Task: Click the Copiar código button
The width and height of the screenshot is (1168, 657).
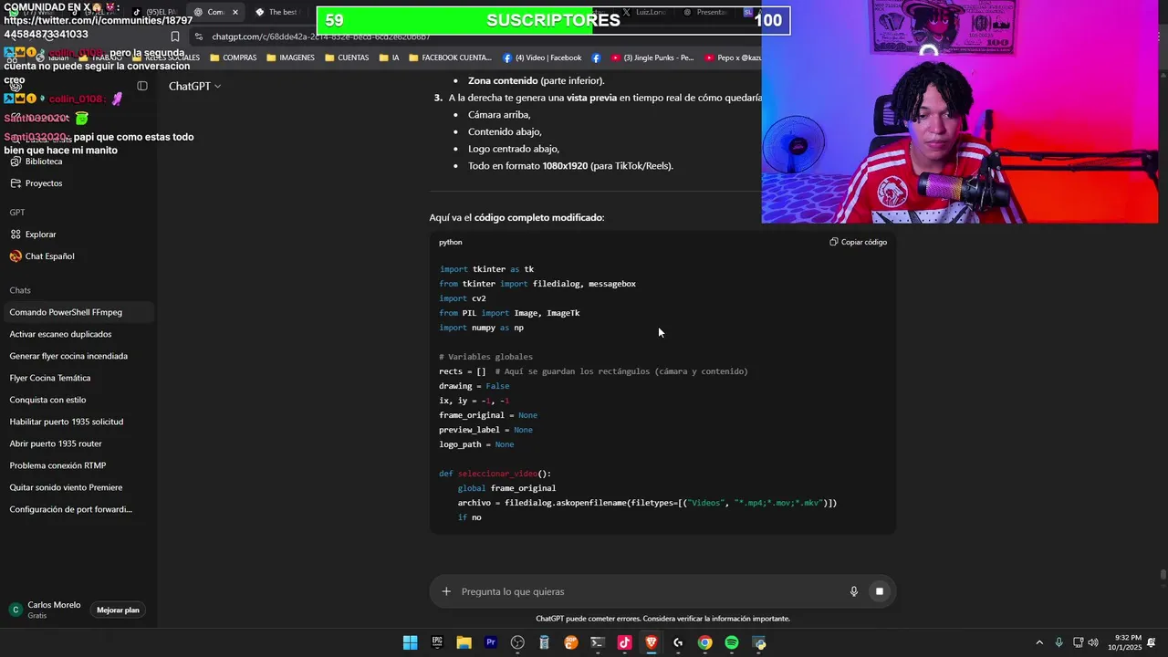Action: [858, 242]
